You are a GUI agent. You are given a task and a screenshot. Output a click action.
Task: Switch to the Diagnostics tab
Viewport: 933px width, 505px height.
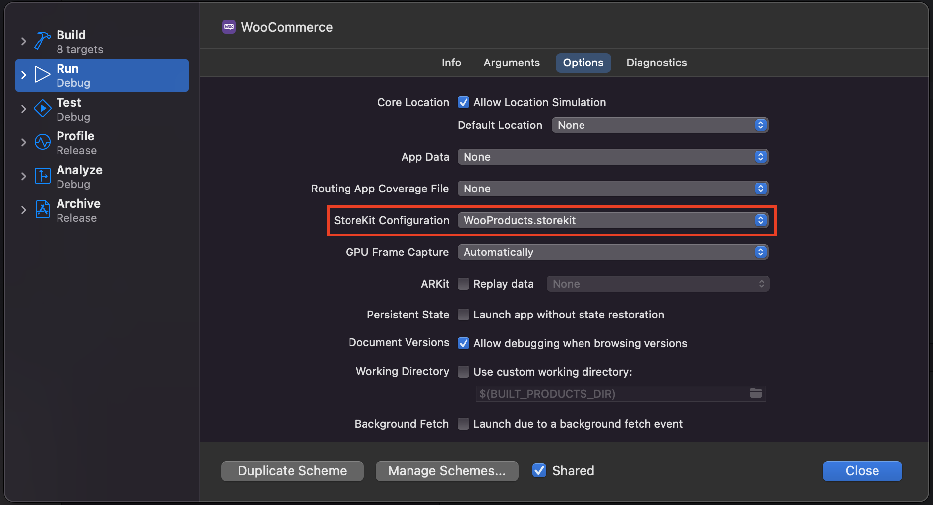(x=656, y=63)
